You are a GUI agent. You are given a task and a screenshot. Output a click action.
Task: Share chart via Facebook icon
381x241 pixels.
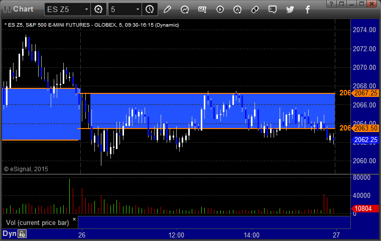point(307,10)
